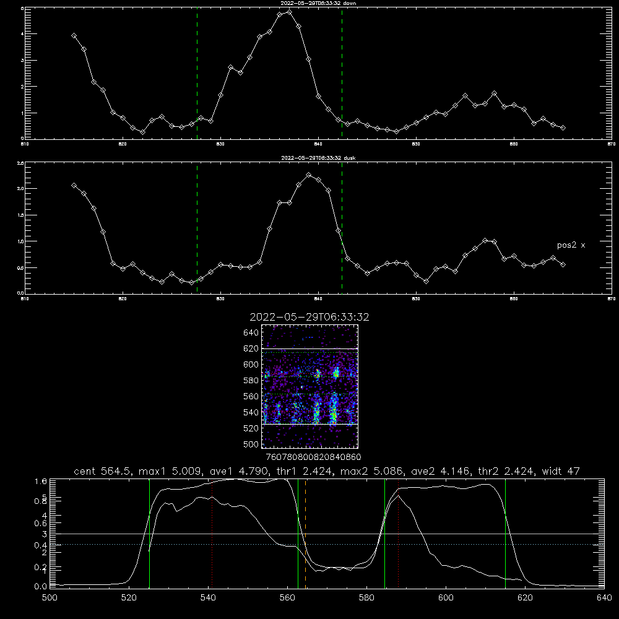Click the lower white boundary line in the spectrogram

pyautogui.click(x=310, y=424)
